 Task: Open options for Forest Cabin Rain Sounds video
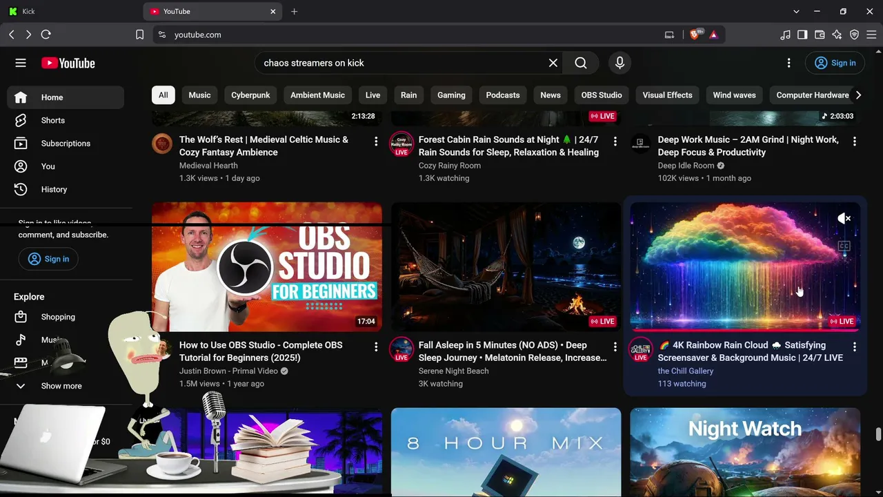point(615,141)
